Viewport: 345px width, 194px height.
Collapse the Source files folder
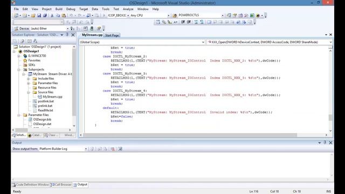(x=29, y=92)
